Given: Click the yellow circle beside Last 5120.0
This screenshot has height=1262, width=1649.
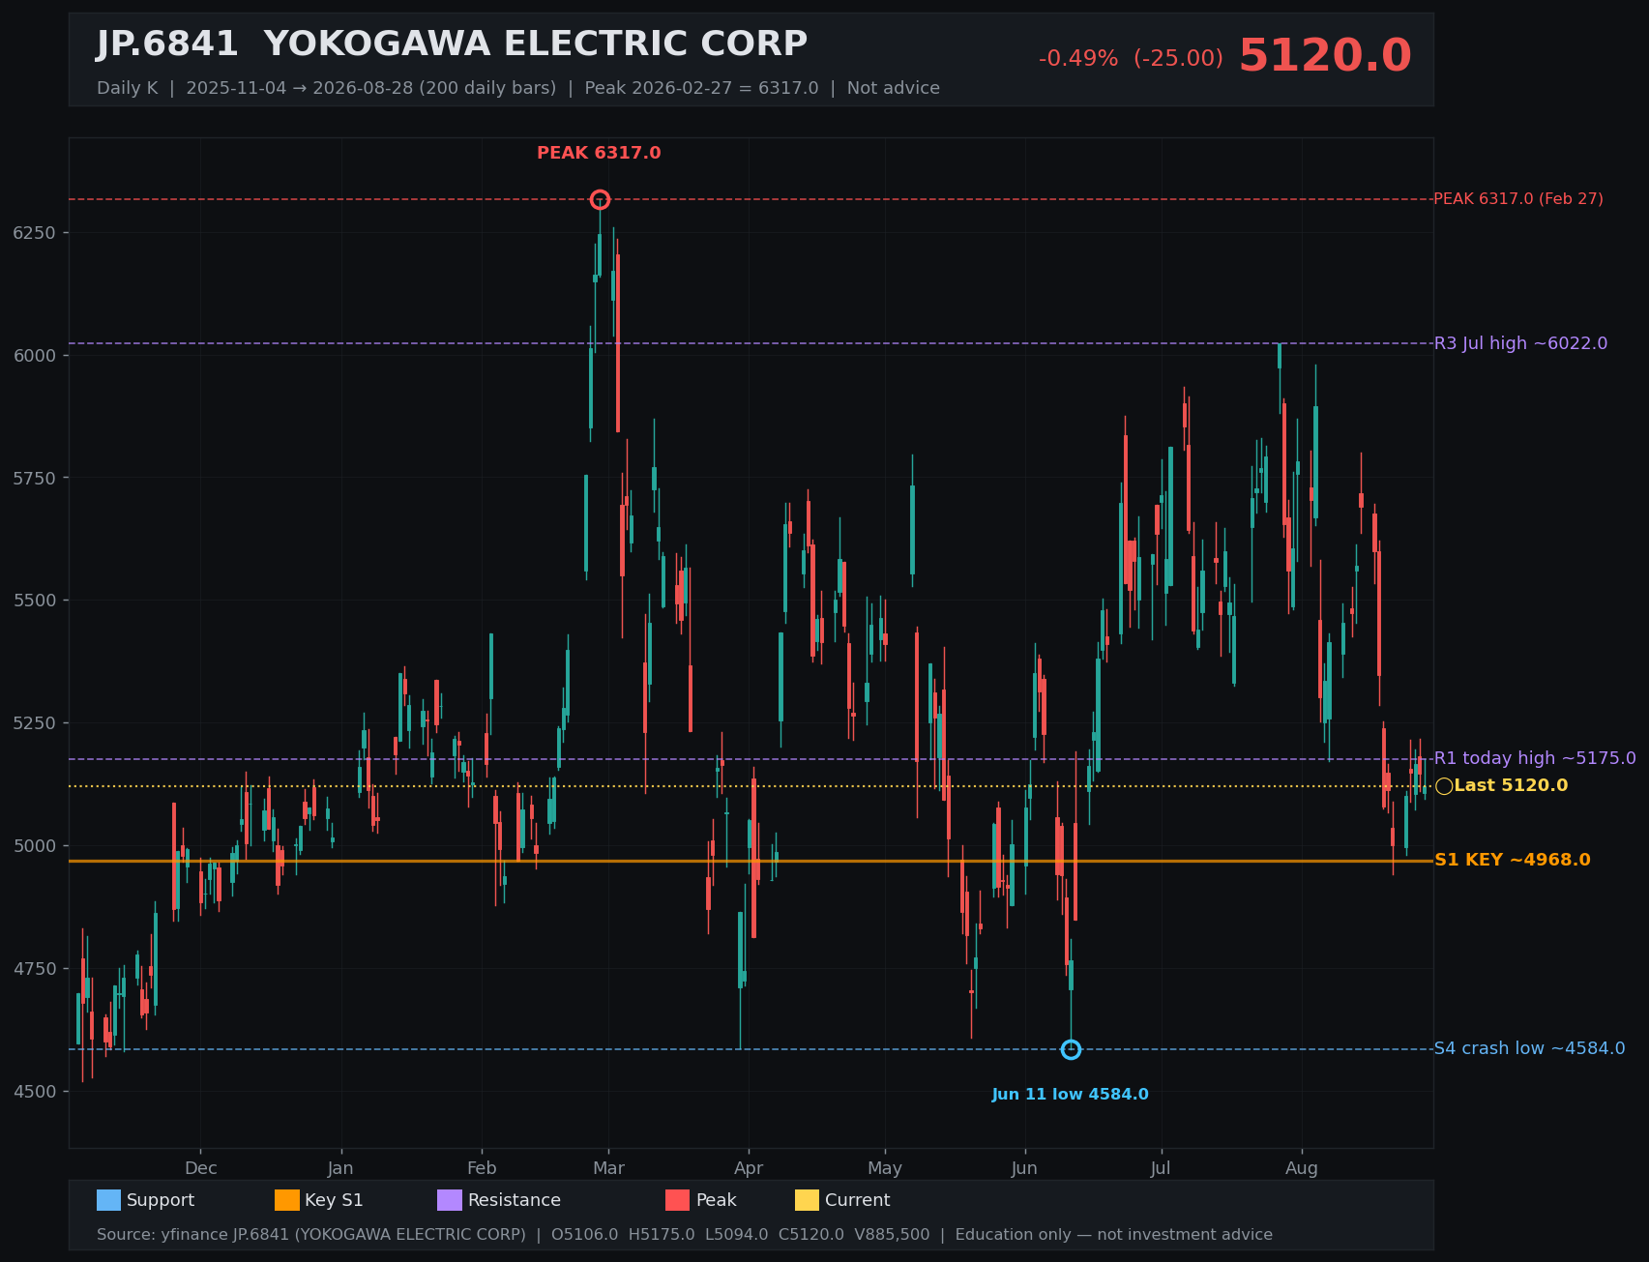Looking at the screenshot, I should click(x=1444, y=786).
